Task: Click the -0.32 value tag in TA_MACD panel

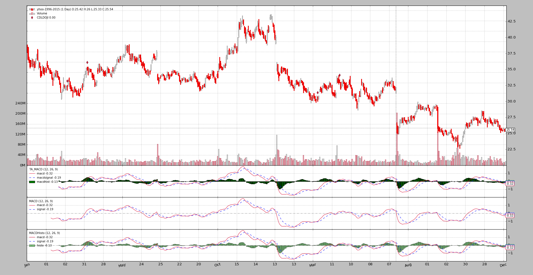Action: tap(510, 184)
